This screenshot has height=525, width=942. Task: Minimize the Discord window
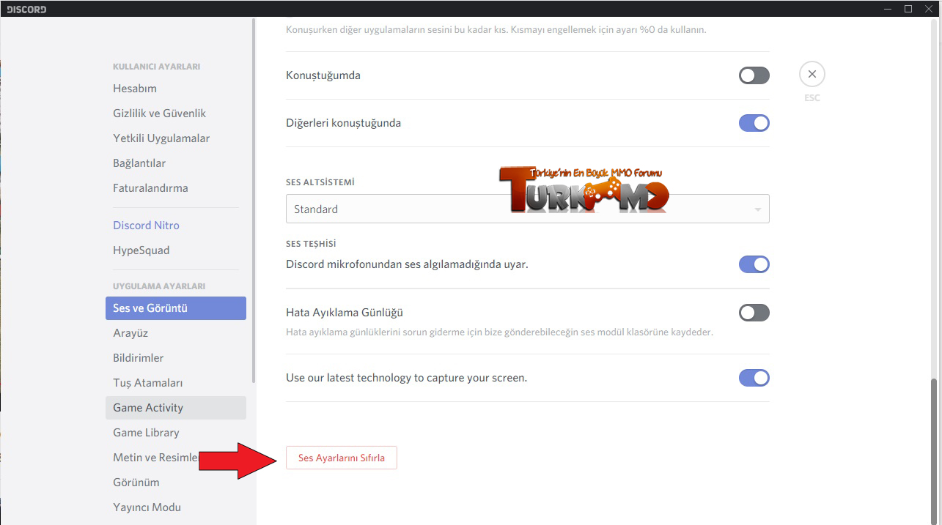(888, 9)
